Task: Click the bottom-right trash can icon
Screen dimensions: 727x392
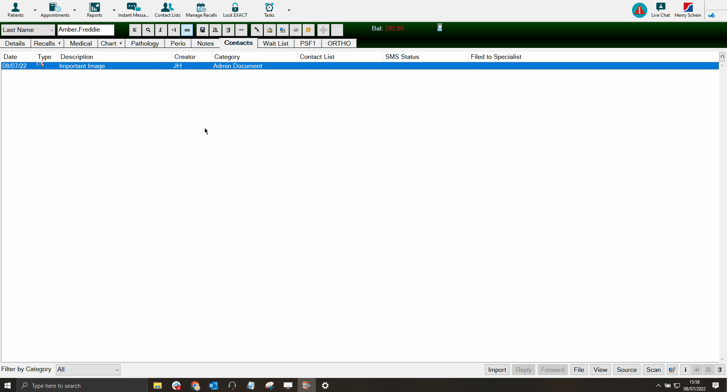Action: pyautogui.click(x=720, y=370)
